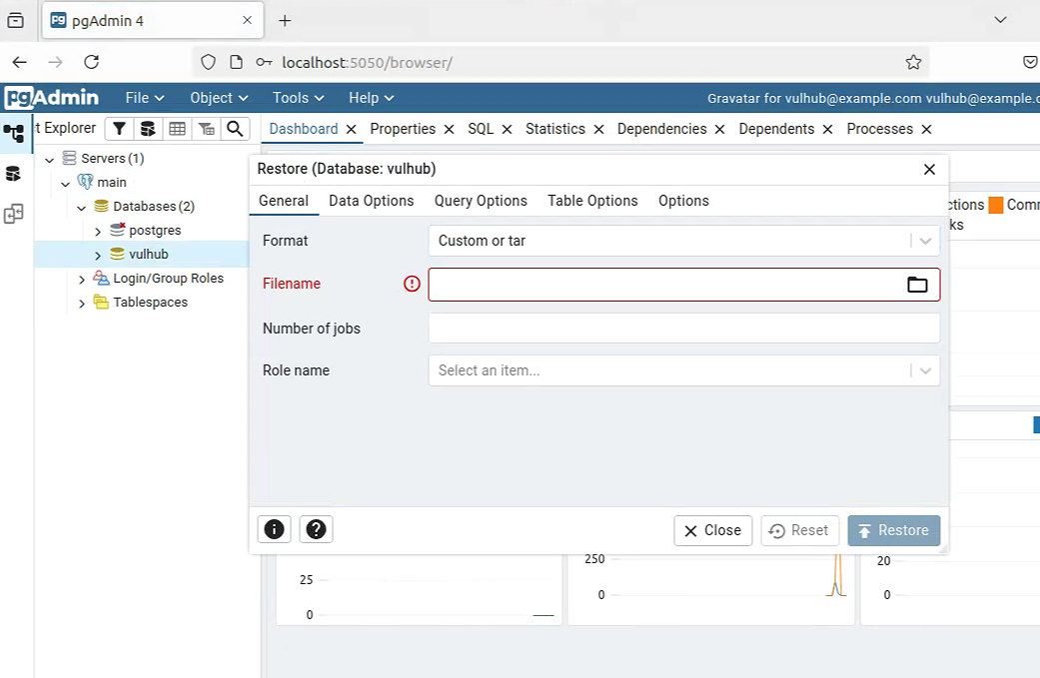Click the Restore button
Image resolution: width=1040 pixels, height=678 pixels.
893,530
